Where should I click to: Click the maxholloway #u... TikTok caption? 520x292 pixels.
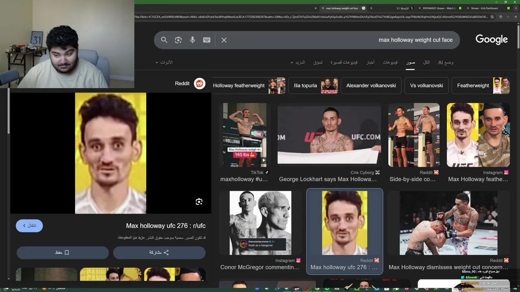(244, 179)
